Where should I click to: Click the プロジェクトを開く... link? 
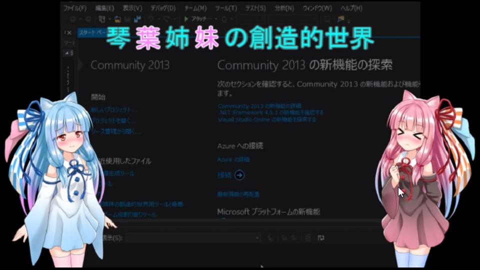(113, 120)
